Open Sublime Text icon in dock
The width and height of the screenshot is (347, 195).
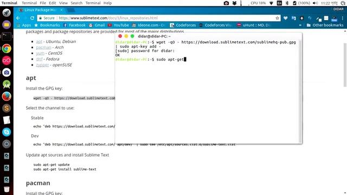(7, 108)
